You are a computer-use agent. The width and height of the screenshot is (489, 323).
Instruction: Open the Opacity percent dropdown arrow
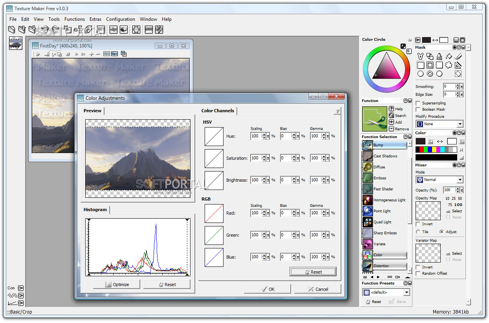click(462, 190)
